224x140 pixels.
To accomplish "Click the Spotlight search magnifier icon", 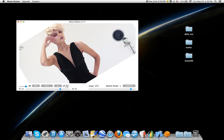I will pos(215,1).
